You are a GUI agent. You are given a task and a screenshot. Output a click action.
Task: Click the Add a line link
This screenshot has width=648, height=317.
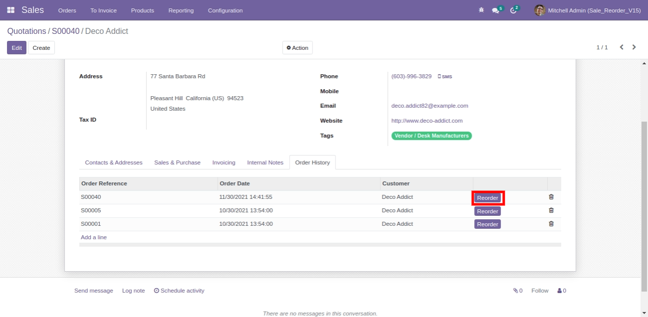pos(94,237)
